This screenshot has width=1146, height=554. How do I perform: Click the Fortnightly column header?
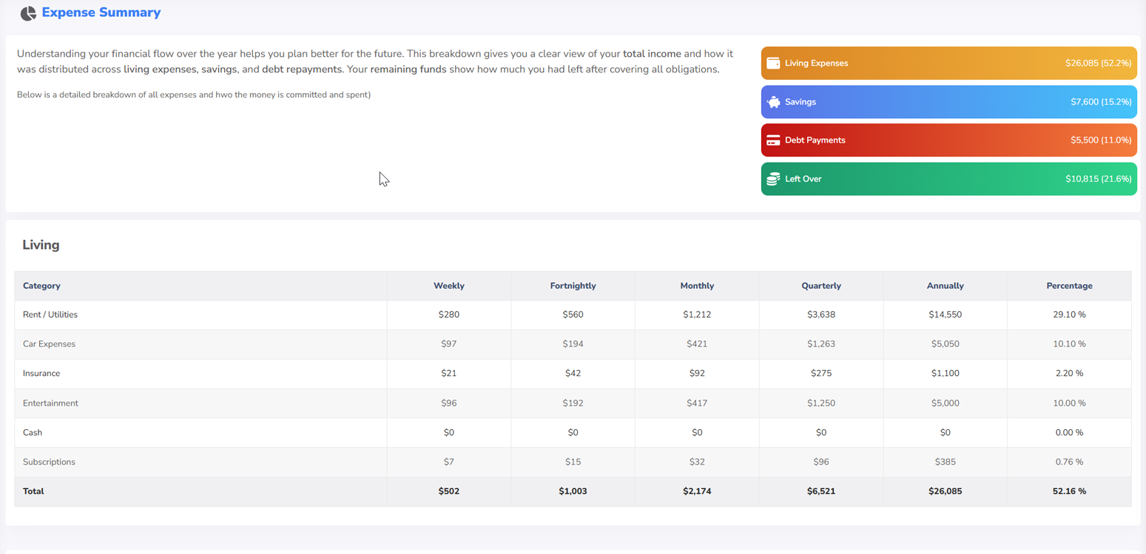click(x=573, y=286)
